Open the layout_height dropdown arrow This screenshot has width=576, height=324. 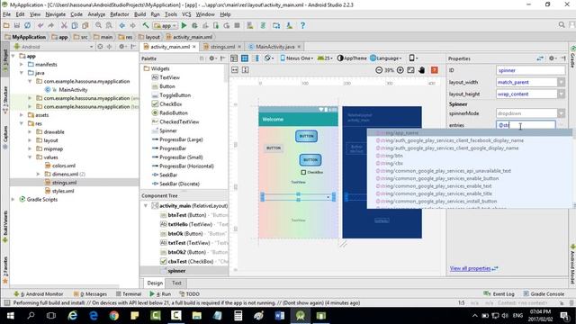coord(561,94)
